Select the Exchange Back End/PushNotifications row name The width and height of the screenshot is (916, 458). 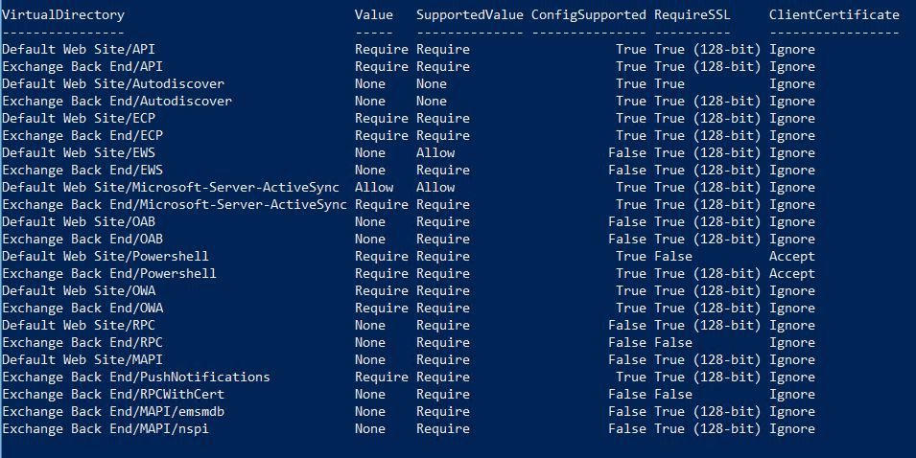coord(136,378)
